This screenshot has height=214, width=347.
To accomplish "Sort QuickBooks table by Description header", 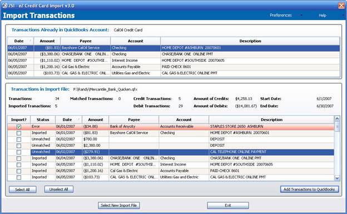I will click(250, 41).
